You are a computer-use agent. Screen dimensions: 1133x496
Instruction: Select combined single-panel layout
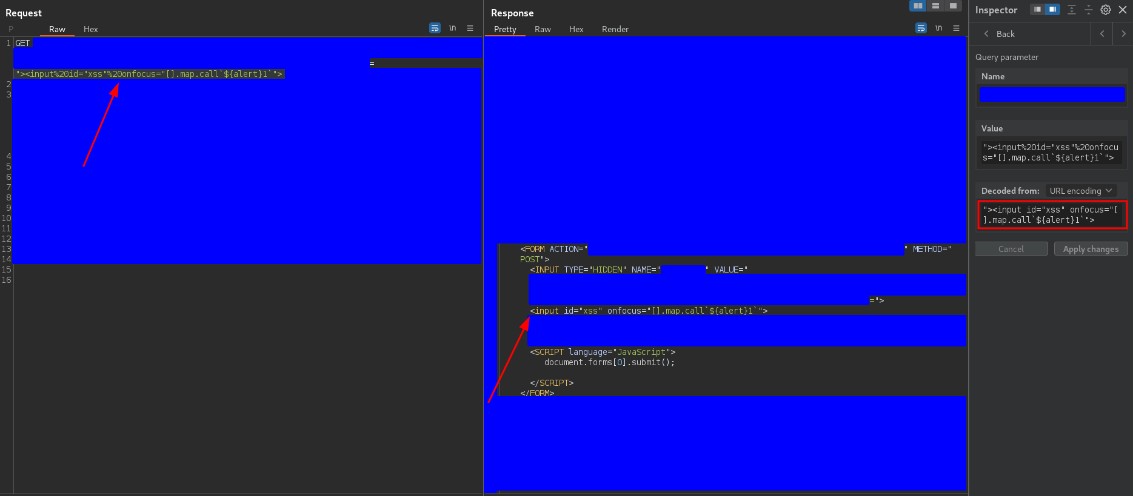tap(953, 5)
